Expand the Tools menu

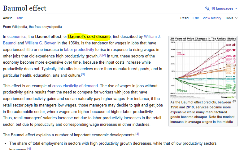point(231,18)
